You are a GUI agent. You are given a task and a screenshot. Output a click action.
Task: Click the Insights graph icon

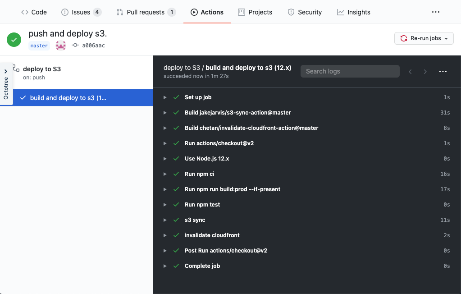tap(341, 12)
